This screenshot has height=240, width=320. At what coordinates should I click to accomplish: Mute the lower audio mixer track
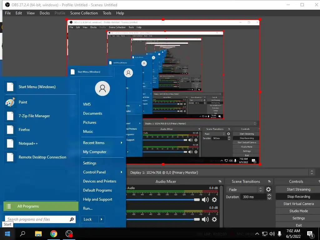tap(205, 219)
